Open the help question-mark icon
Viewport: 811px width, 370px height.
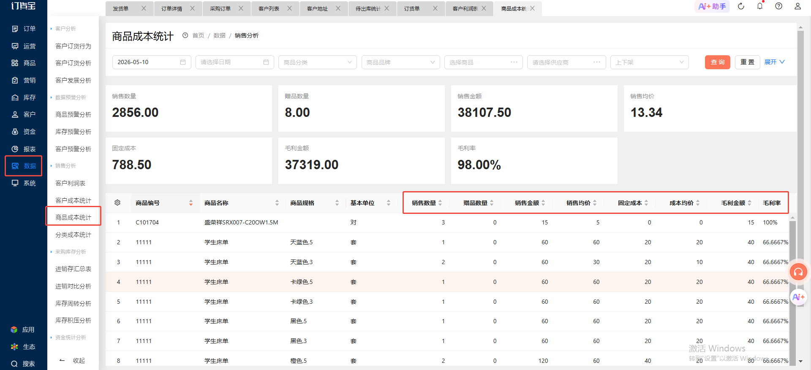coord(779,6)
